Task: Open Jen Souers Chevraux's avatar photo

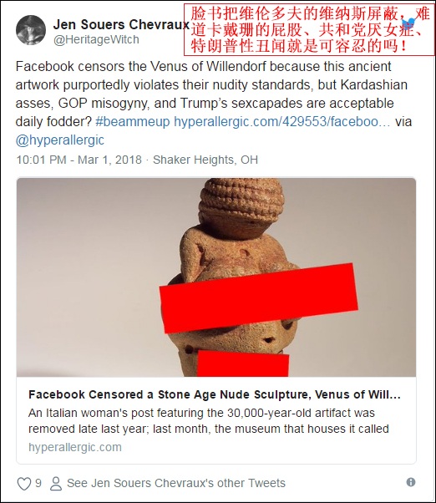Action: coord(31,30)
